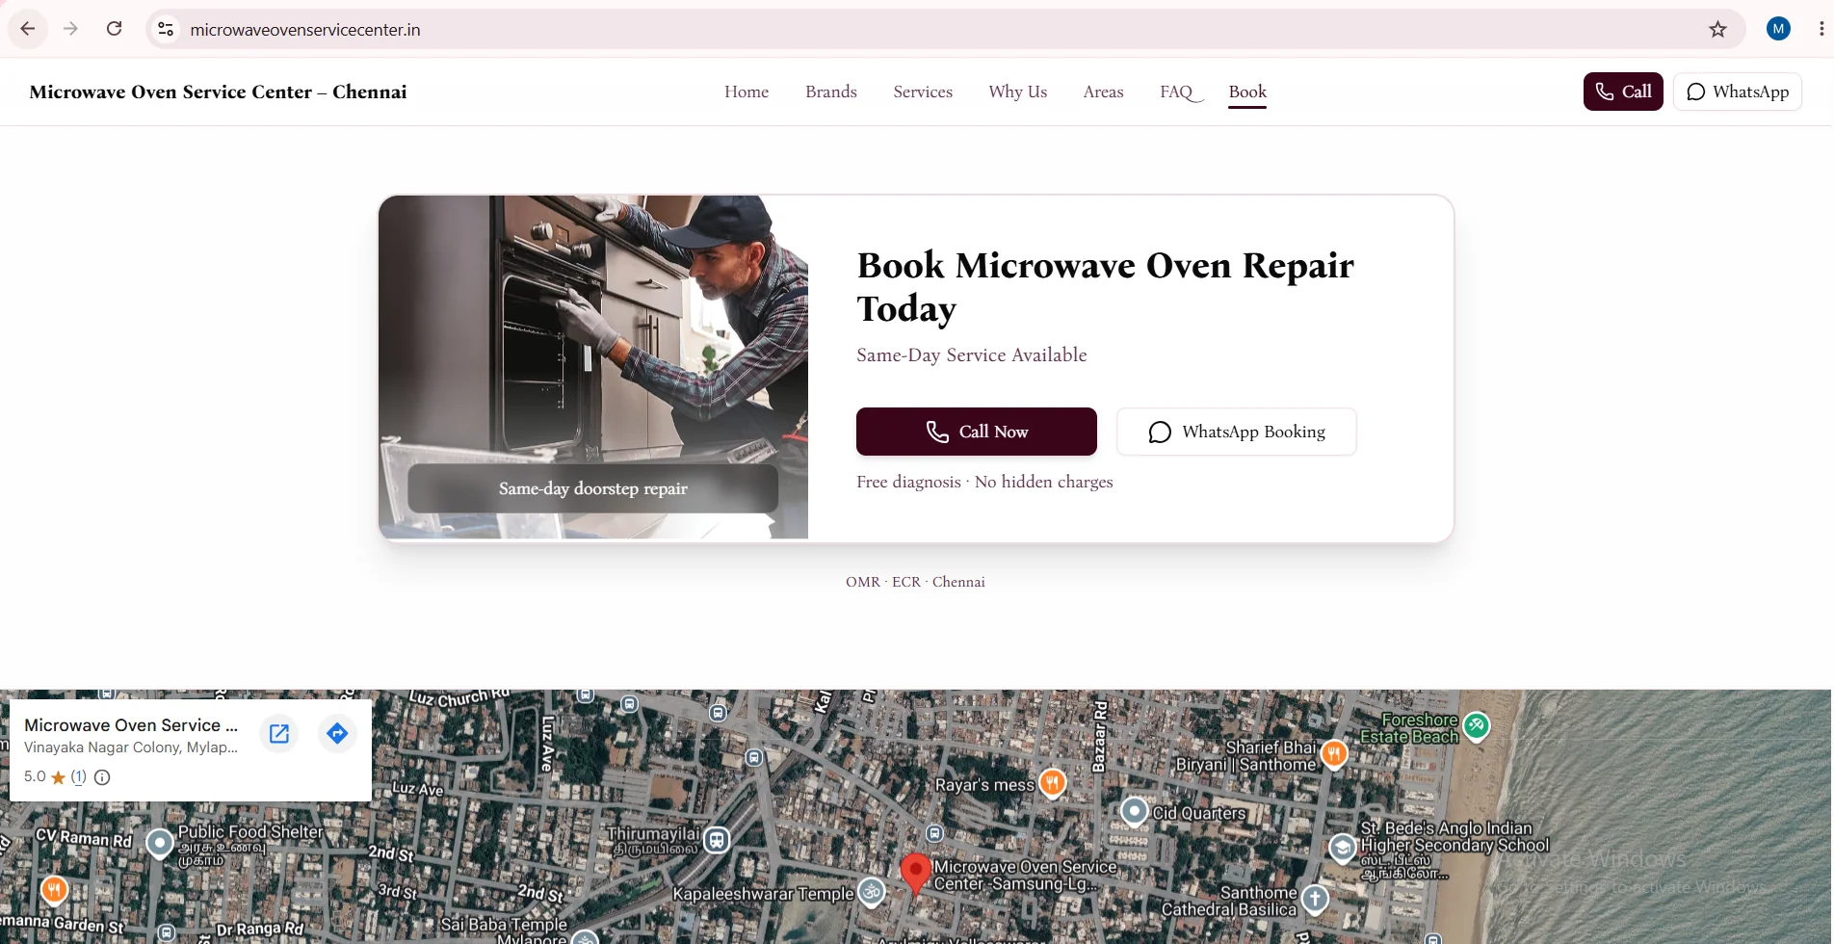Open the profile avatar labeled M
Viewport: 1834px width, 944px height.
pos(1778,29)
